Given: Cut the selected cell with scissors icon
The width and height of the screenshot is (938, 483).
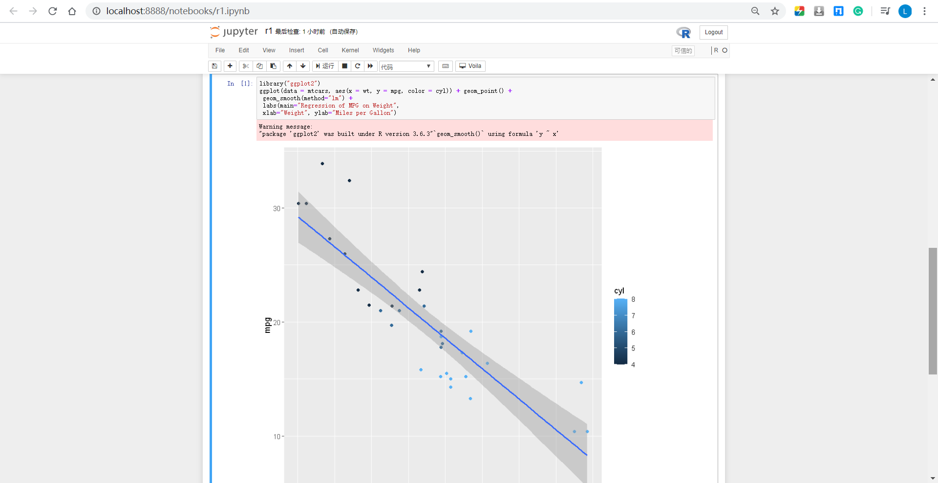Looking at the screenshot, I should pyautogui.click(x=246, y=66).
